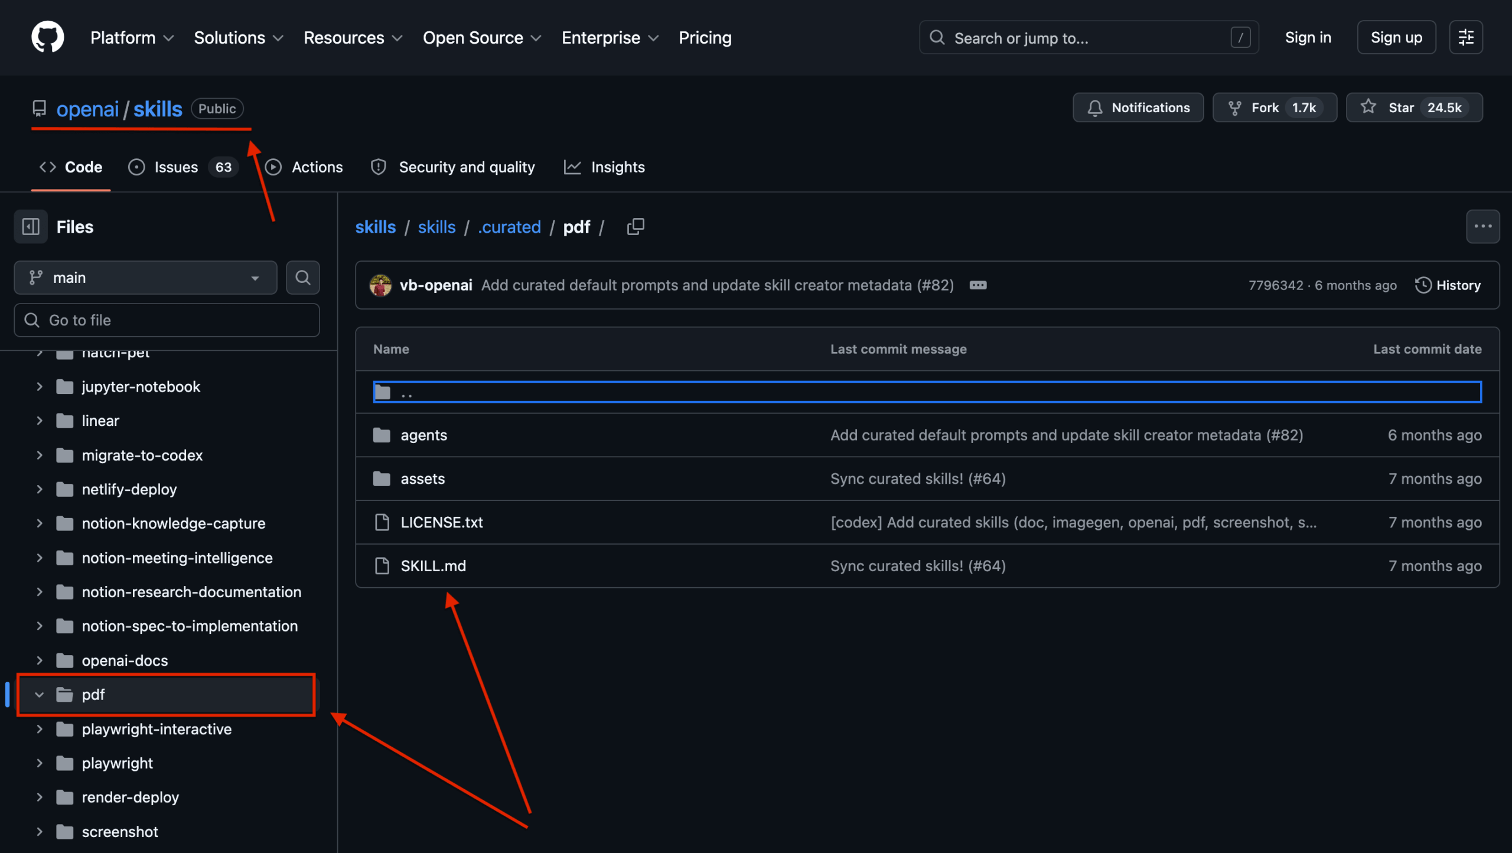Open the Enterprise menu
The height and width of the screenshot is (853, 1512).
tap(610, 38)
